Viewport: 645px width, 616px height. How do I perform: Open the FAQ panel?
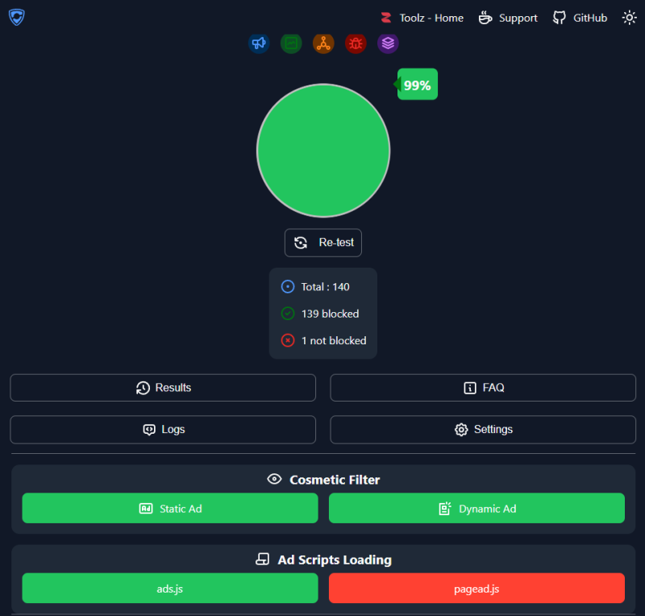click(x=483, y=388)
